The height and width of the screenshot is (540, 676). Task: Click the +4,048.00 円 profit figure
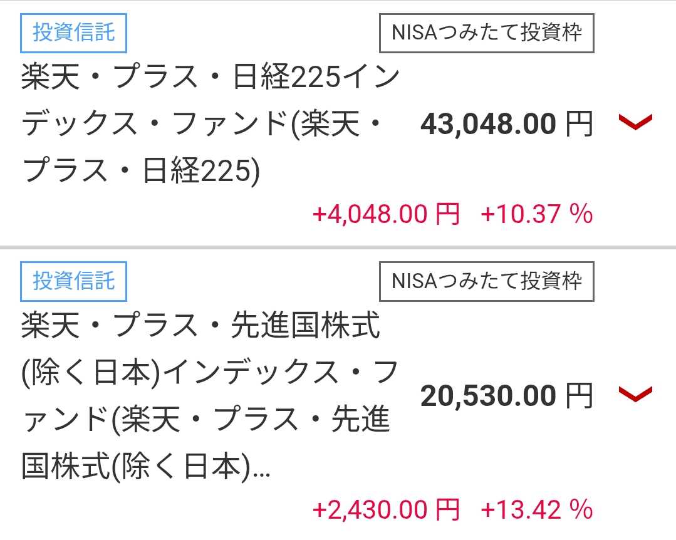[x=386, y=215]
